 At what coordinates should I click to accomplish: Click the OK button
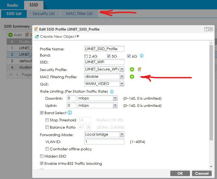point(180,173)
